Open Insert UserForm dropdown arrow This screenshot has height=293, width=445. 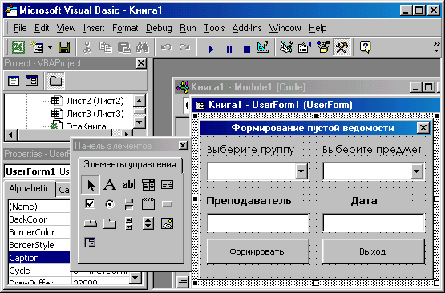(x=50, y=47)
